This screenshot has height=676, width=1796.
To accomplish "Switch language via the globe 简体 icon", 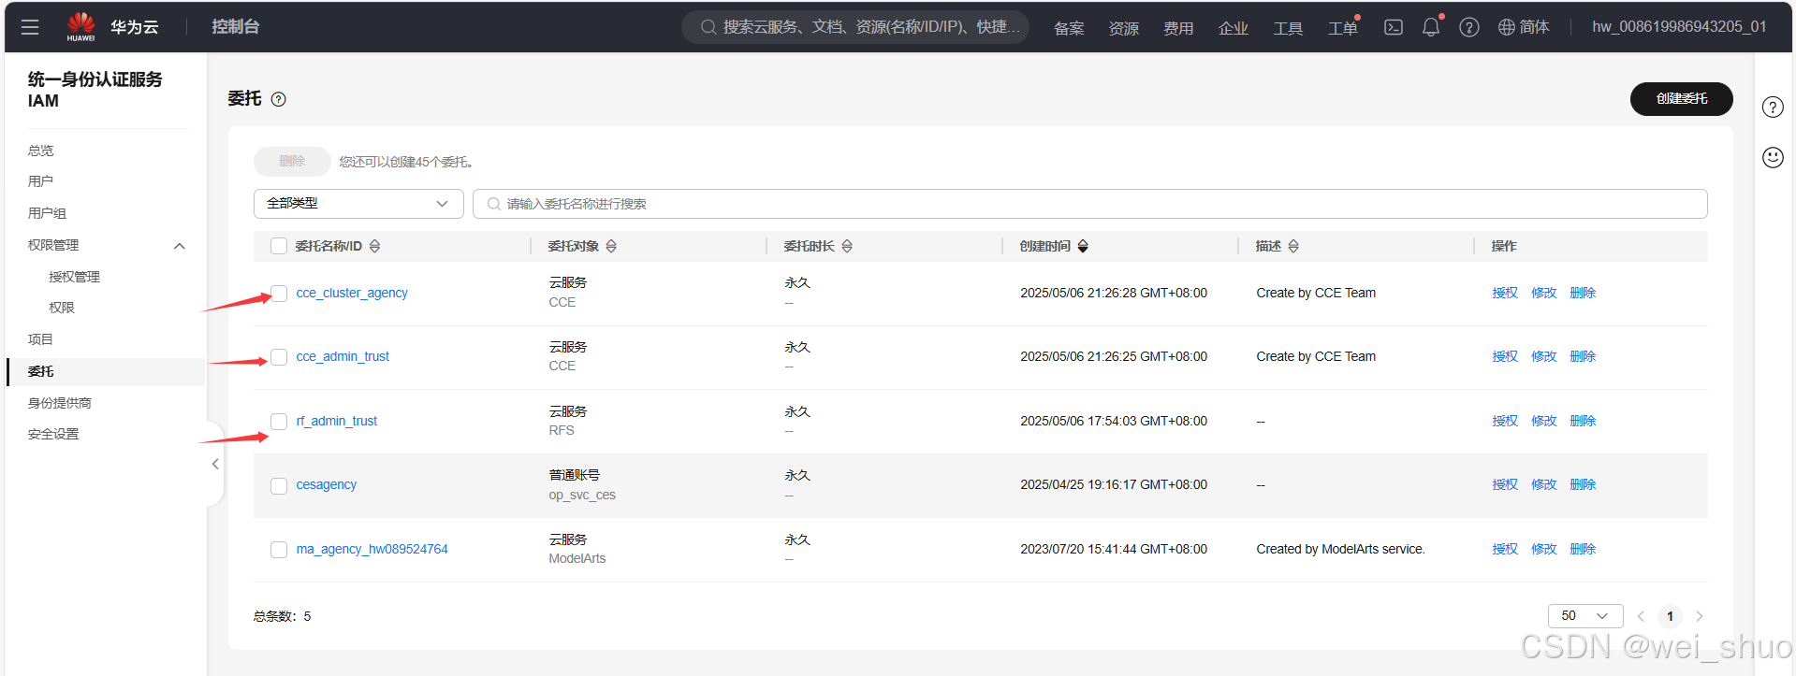I will point(1524,27).
